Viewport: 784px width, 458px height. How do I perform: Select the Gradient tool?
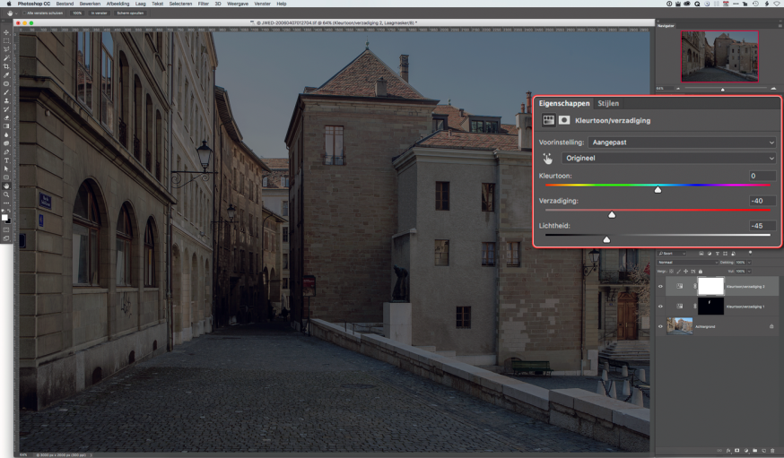6,125
